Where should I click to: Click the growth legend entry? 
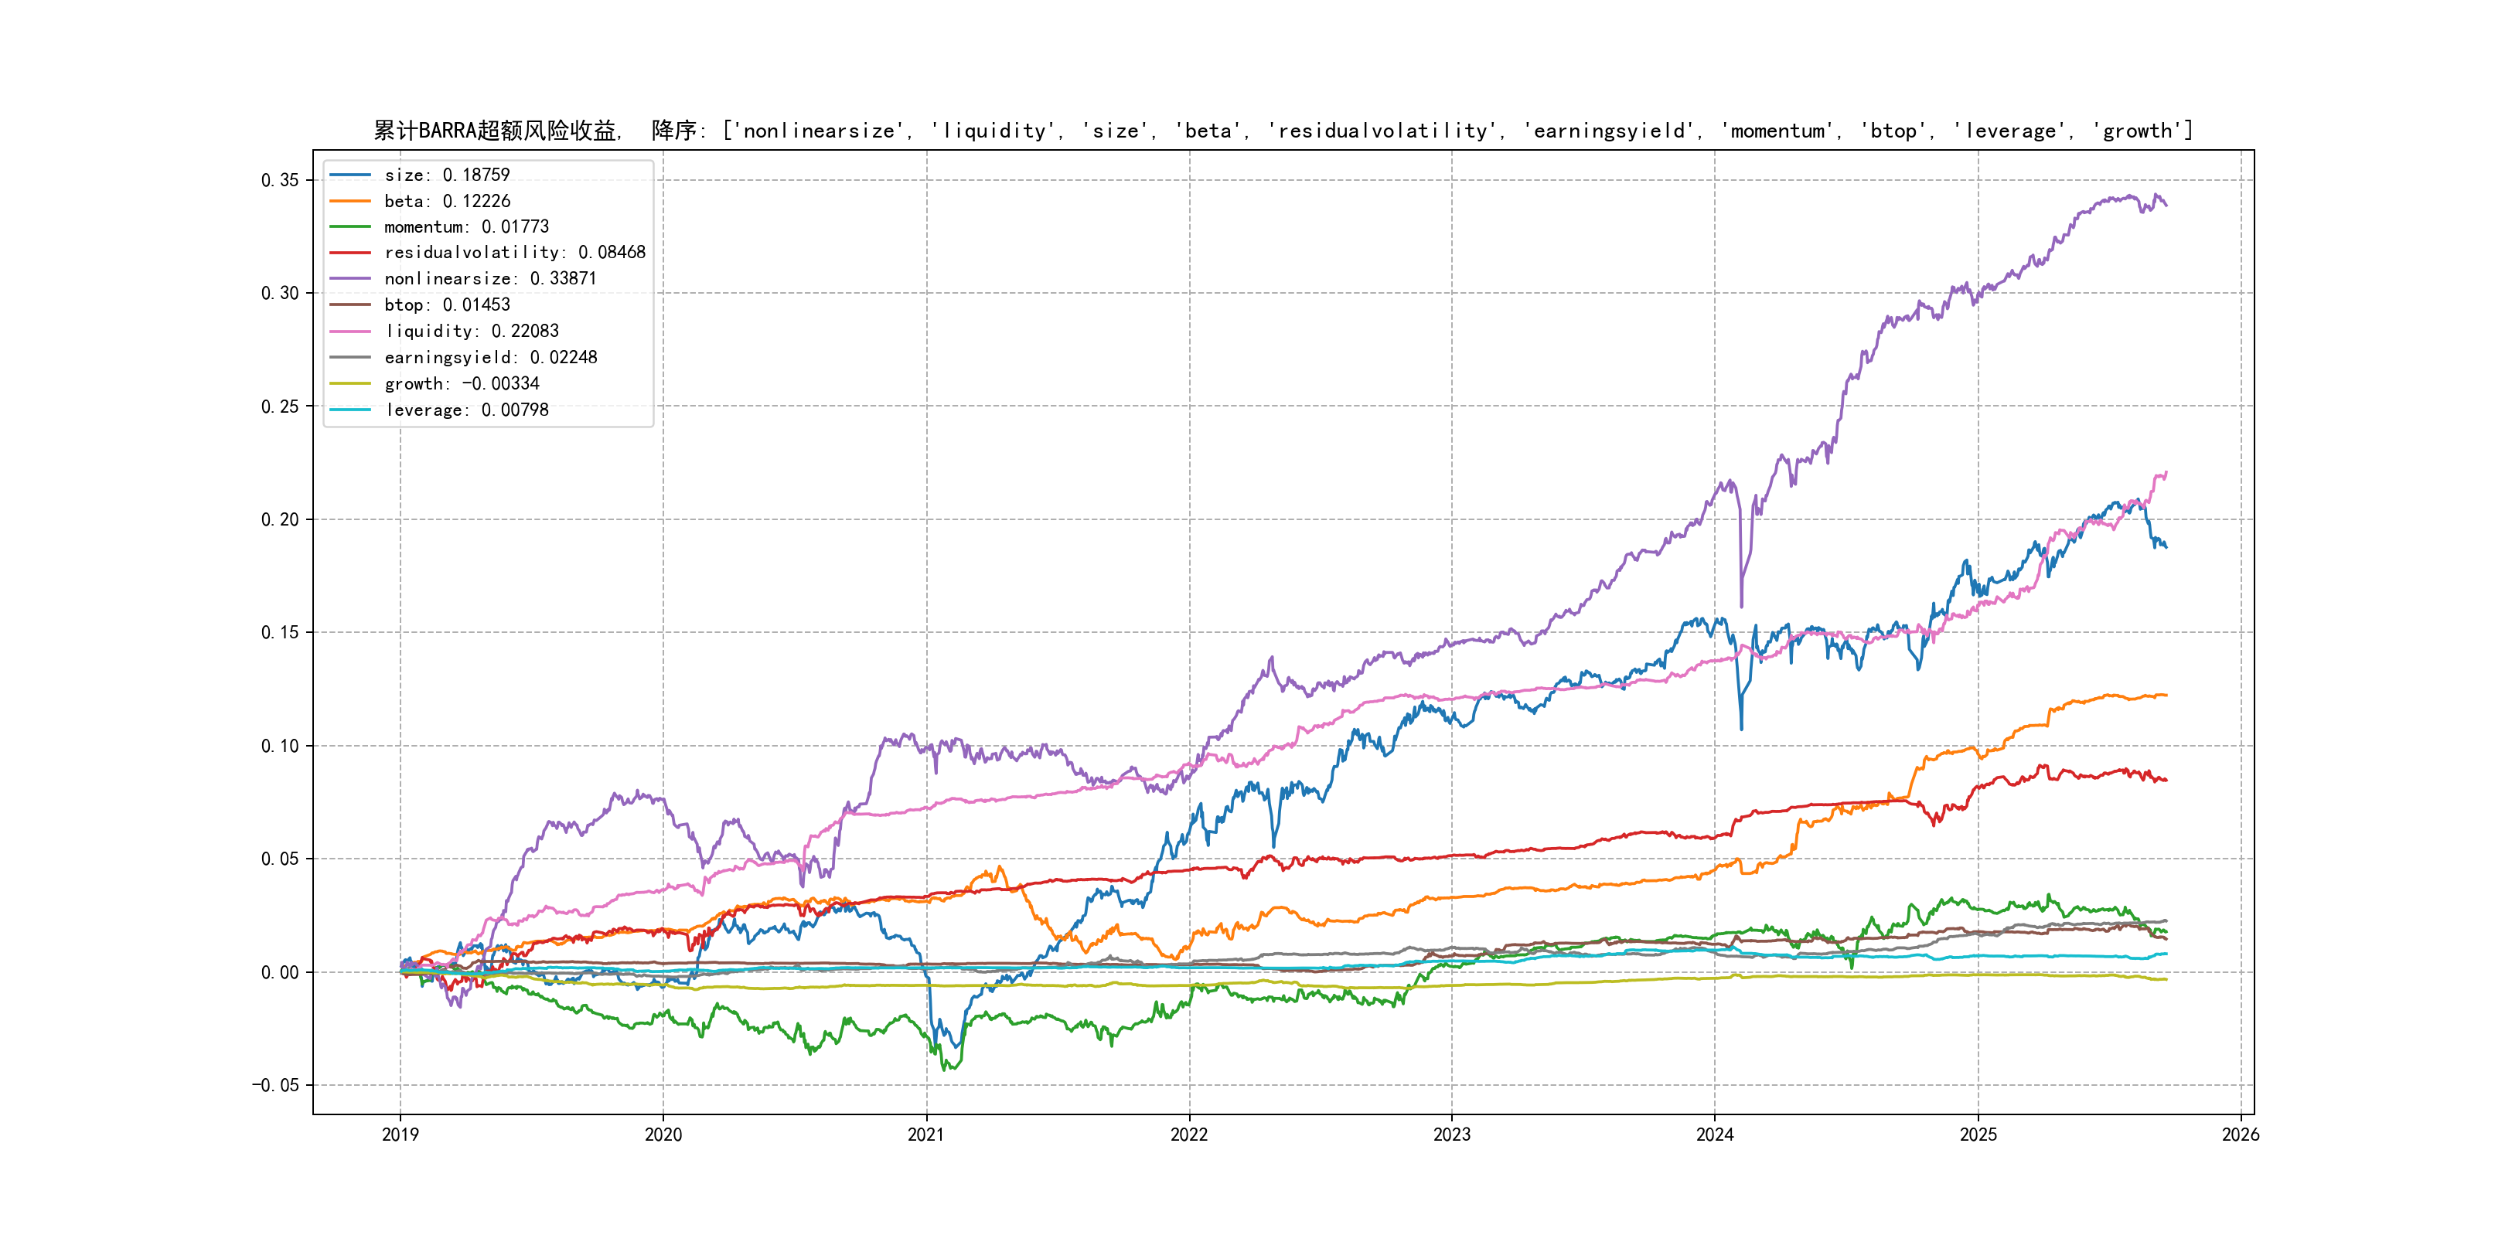click(461, 384)
